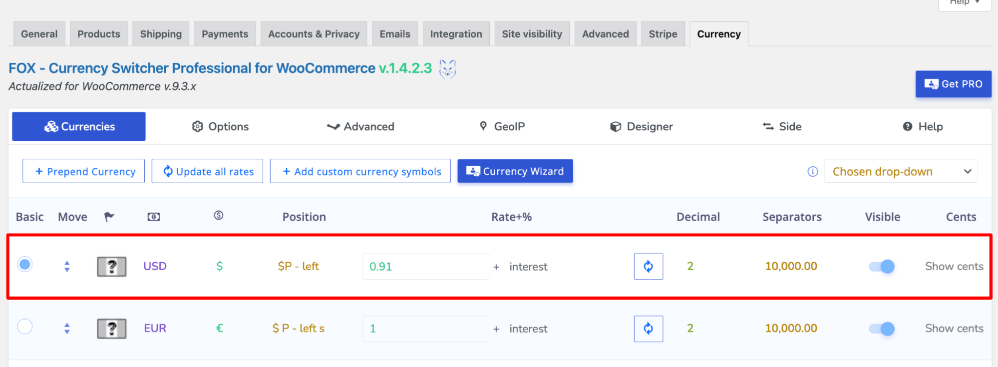The width and height of the screenshot is (998, 367).
Task: Go to the Shipping tab
Action: click(161, 34)
